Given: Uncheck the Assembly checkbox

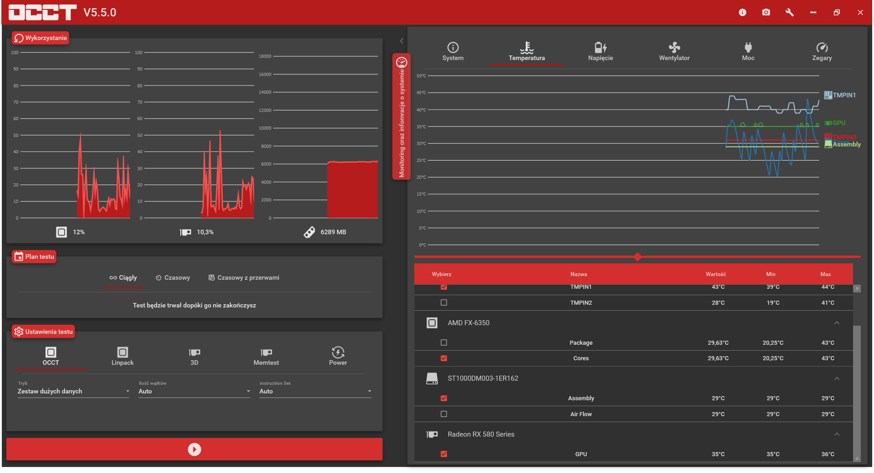Looking at the screenshot, I should [x=444, y=398].
